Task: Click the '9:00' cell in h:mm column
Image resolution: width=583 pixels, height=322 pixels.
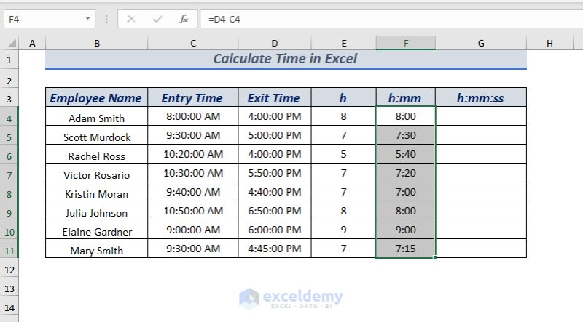Action: tap(406, 230)
